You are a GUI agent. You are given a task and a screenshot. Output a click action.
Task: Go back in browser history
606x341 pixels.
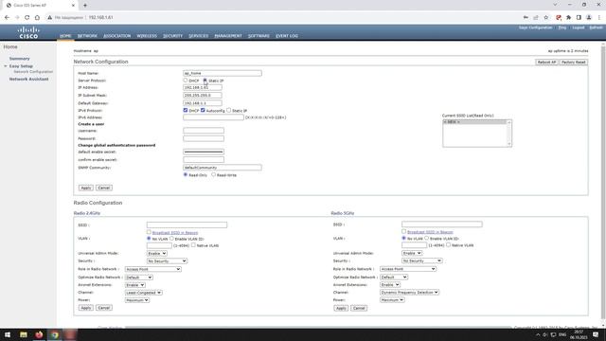(x=7, y=17)
